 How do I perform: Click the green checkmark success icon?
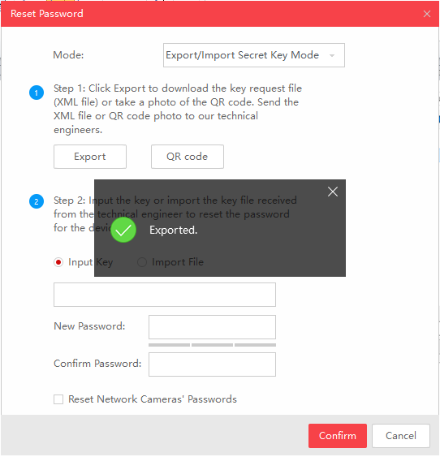[123, 230]
